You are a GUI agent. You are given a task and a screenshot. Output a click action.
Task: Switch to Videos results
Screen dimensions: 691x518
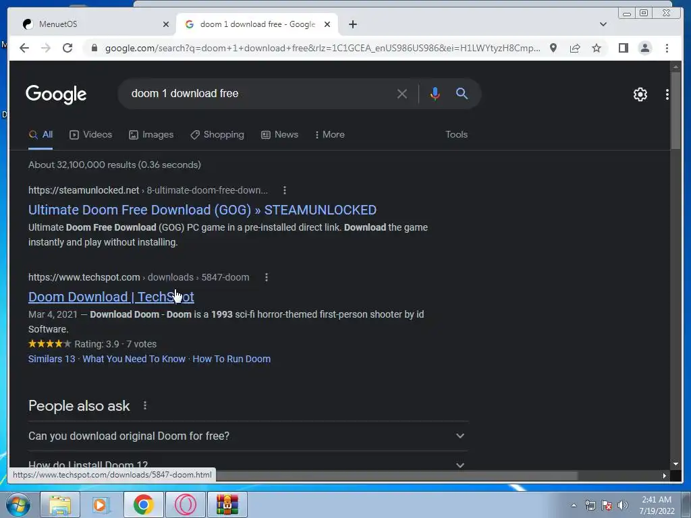pos(91,135)
